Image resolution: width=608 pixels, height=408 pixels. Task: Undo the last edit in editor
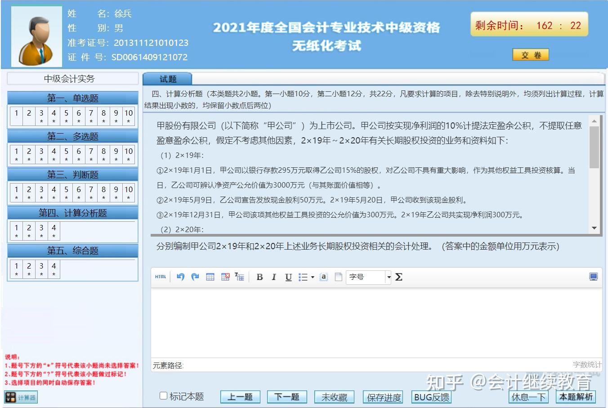click(x=180, y=277)
